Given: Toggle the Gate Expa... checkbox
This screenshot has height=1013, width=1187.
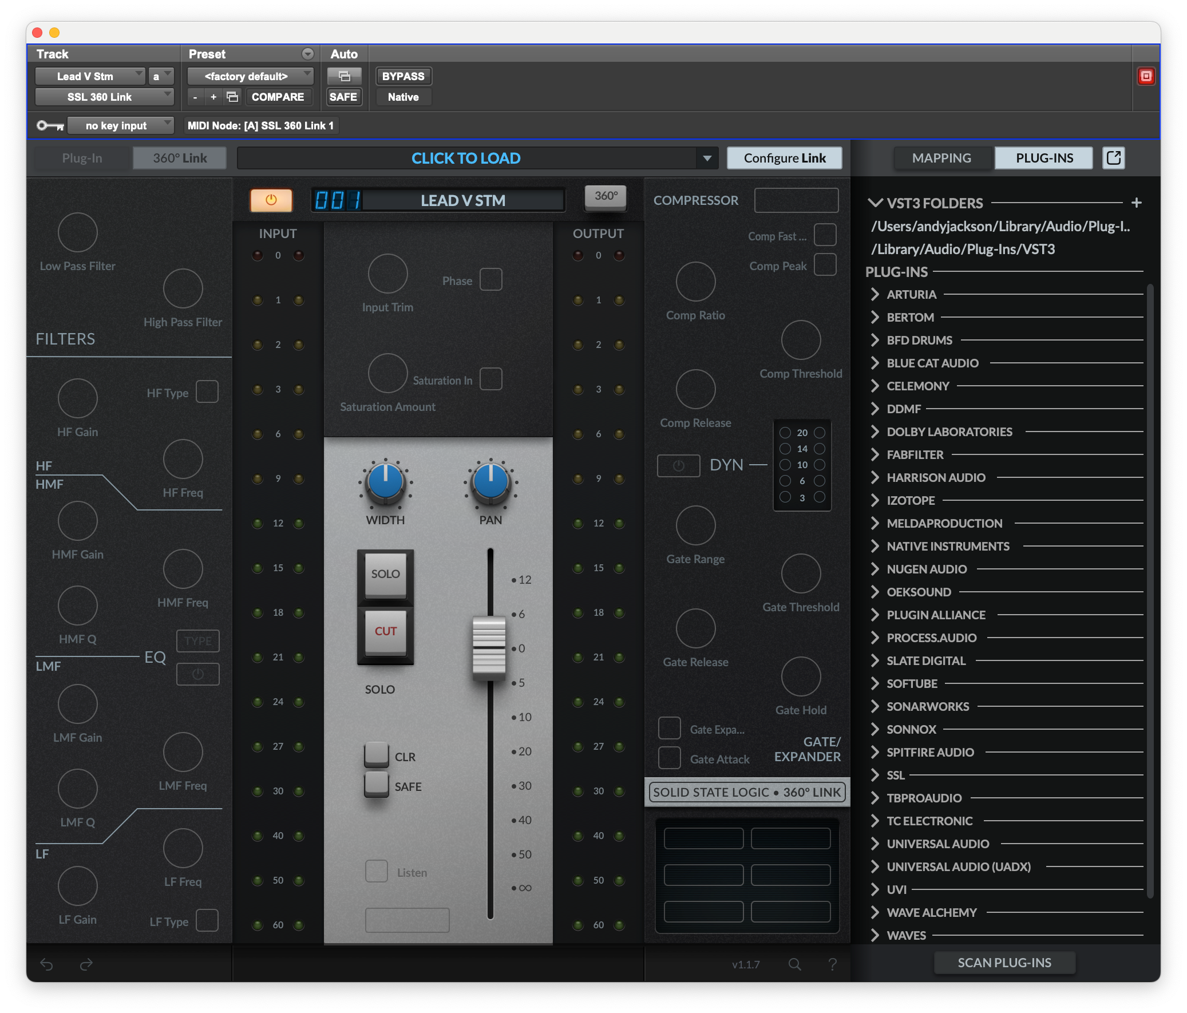Looking at the screenshot, I should tap(669, 728).
